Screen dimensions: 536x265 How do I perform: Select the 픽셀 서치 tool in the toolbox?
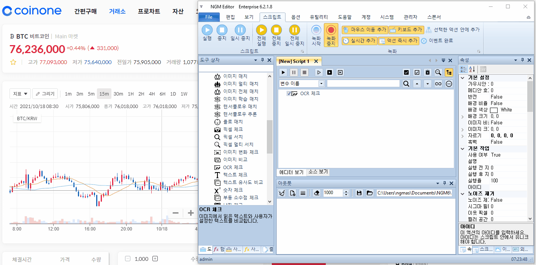point(234,137)
